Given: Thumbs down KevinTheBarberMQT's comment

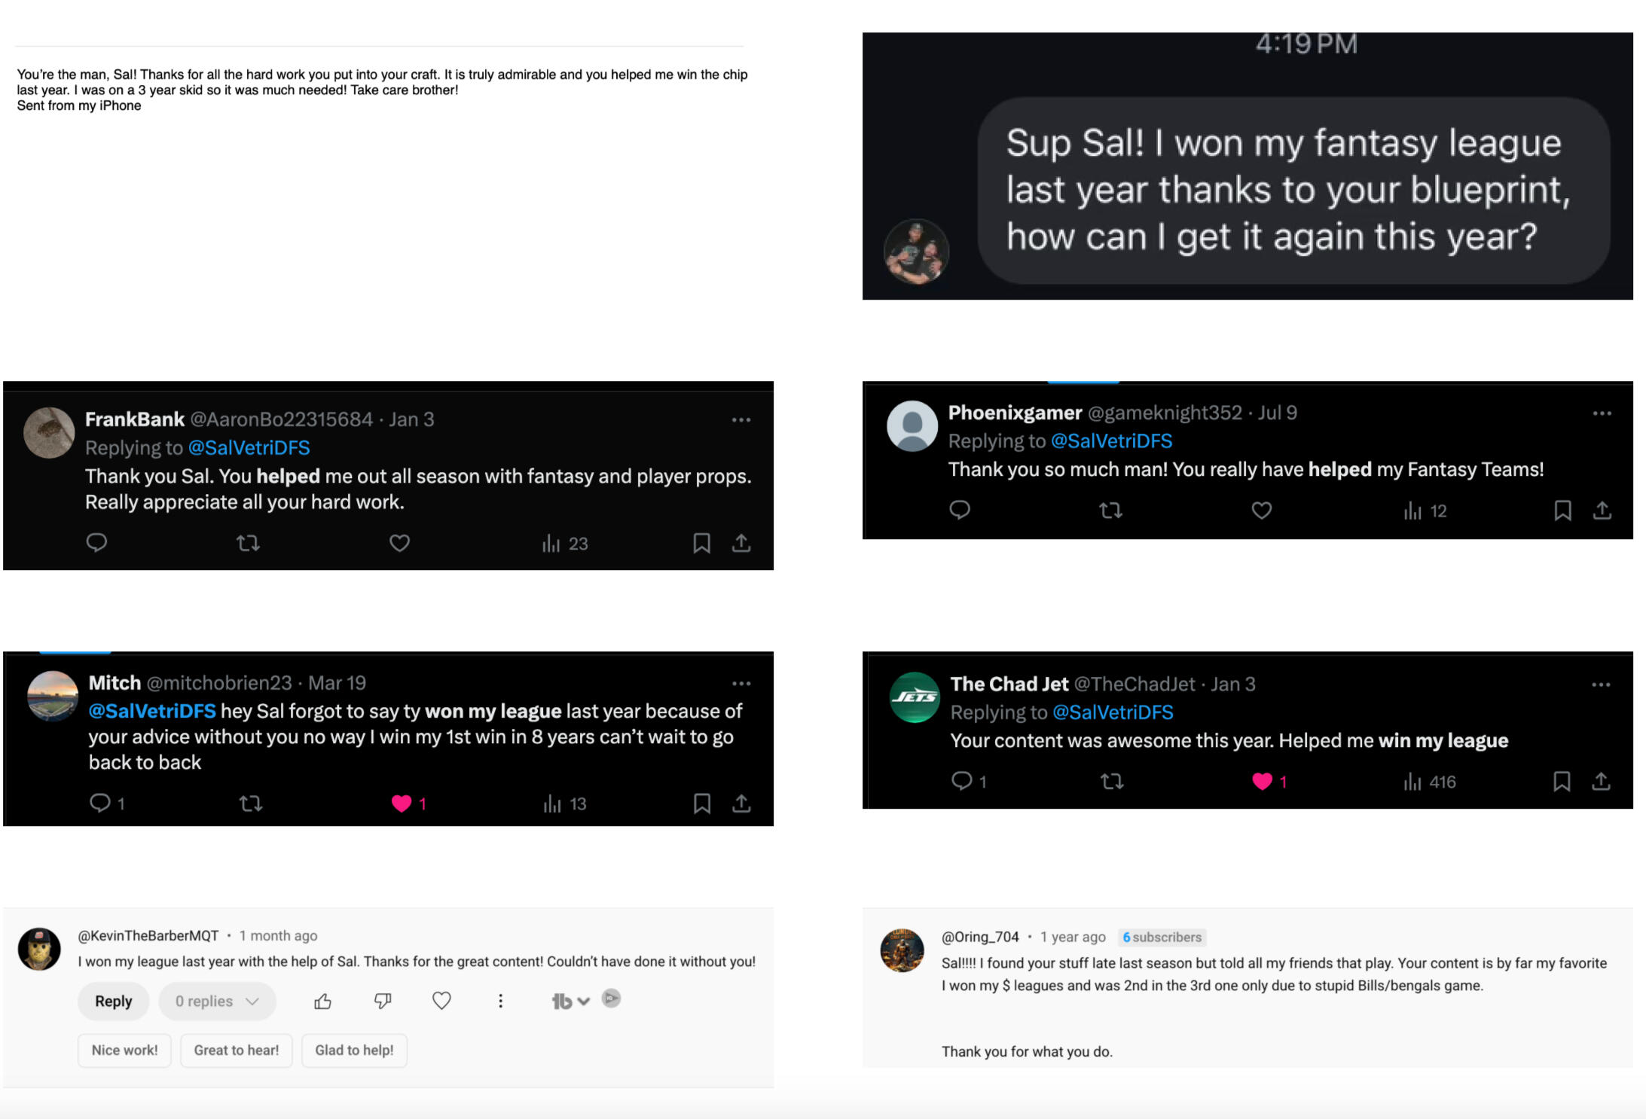Looking at the screenshot, I should (x=383, y=1001).
